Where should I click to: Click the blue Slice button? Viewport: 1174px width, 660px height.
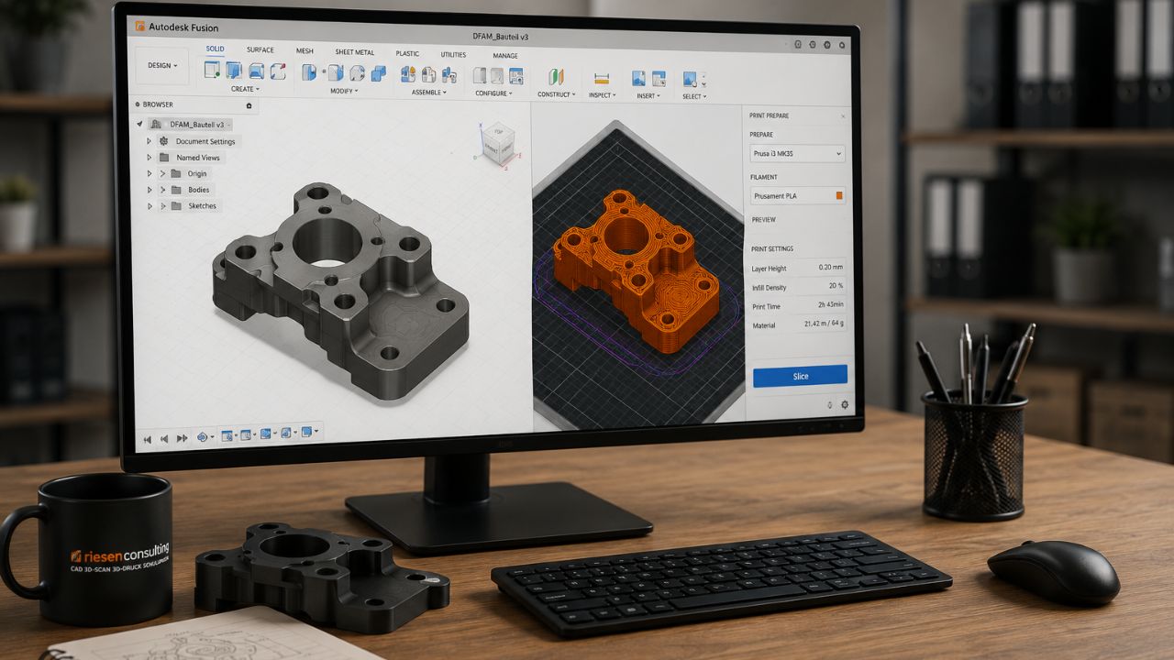[x=800, y=376]
